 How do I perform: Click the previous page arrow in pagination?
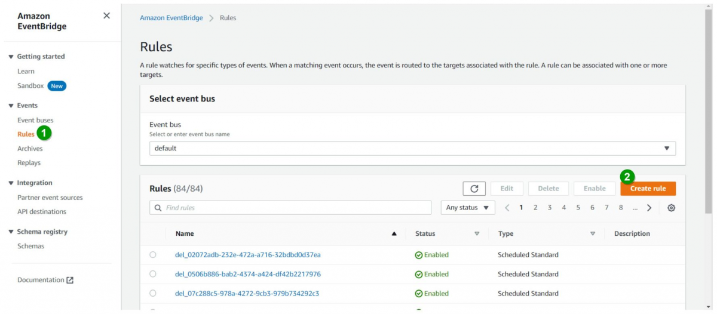pyautogui.click(x=507, y=208)
